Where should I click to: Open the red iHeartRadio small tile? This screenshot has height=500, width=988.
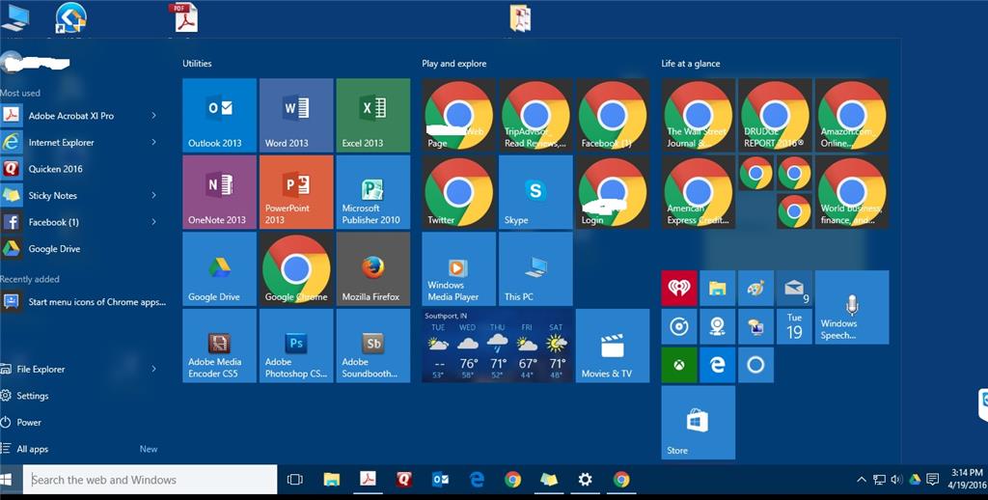(x=679, y=289)
